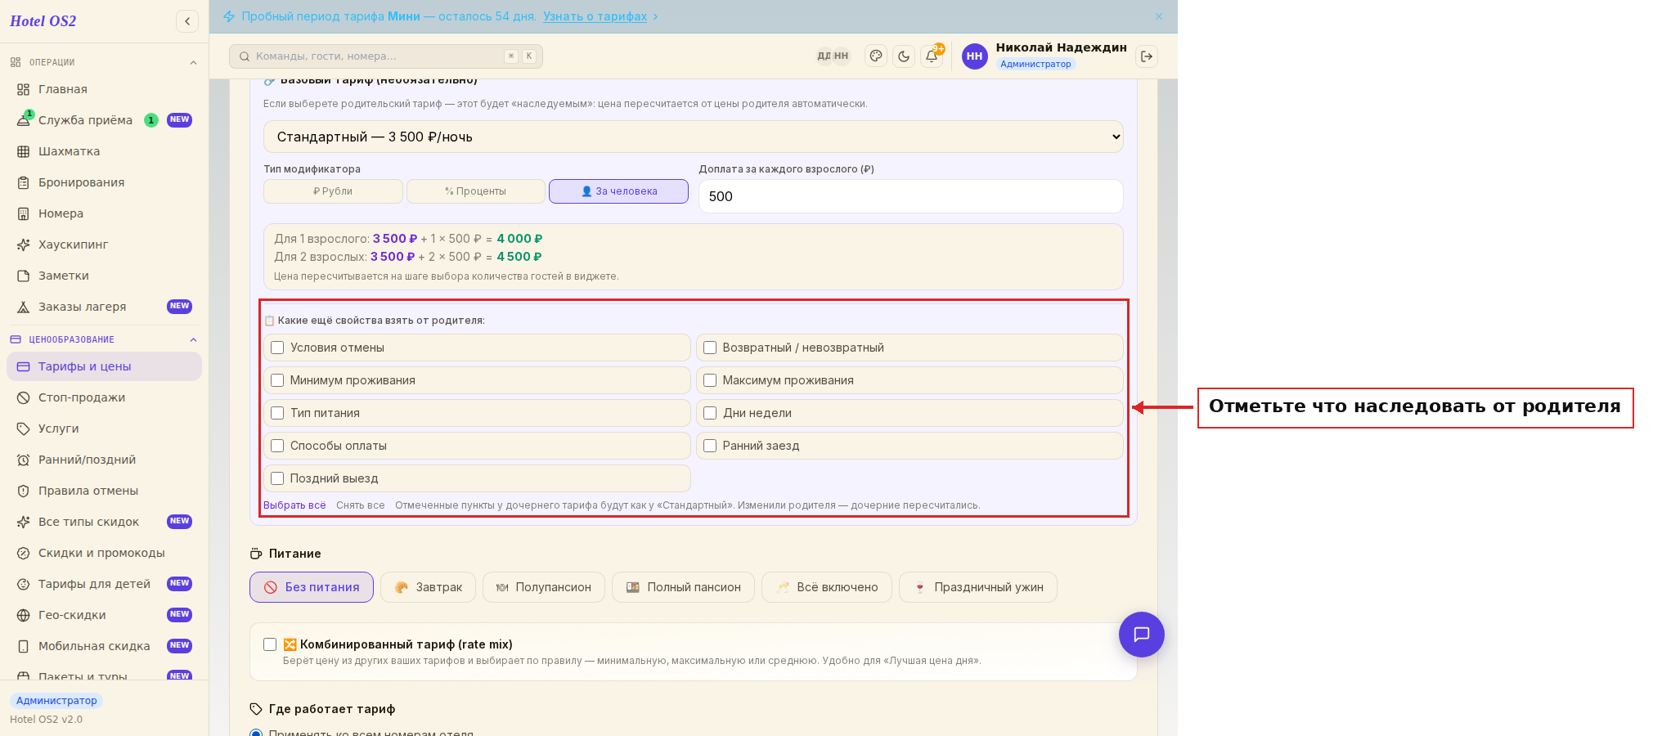Screen dimensions: 1653x736
Task: Collapse the sidebar with the chevron button
Action: coord(187,21)
